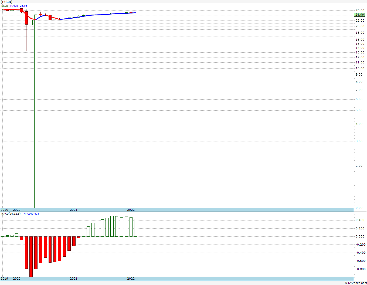Click the 26.00 price axis label

pos(360,10)
